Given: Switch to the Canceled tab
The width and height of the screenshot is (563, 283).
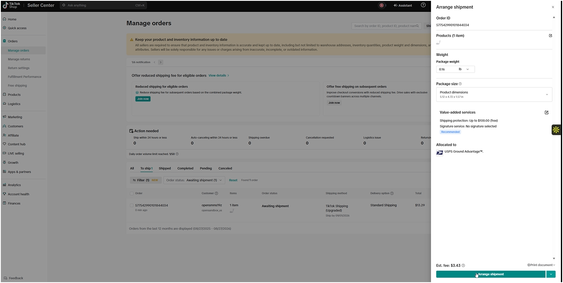Looking at the screenshot, I should (225, 168).
